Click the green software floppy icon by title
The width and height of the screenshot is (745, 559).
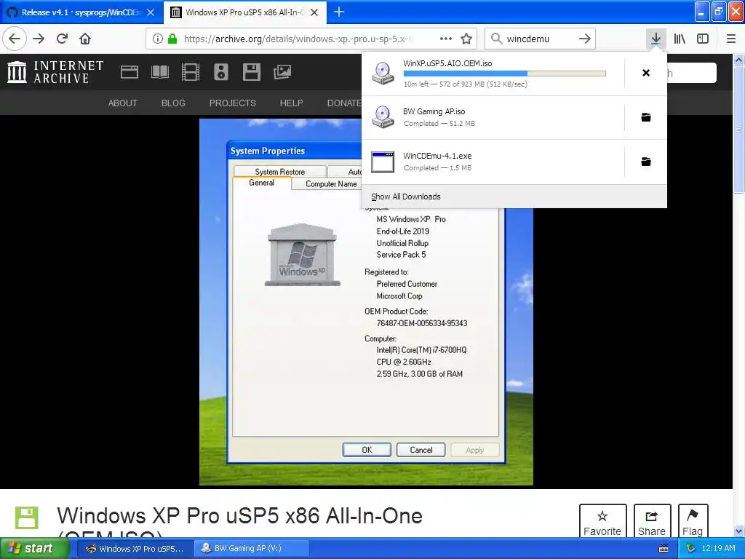[27, 518]
